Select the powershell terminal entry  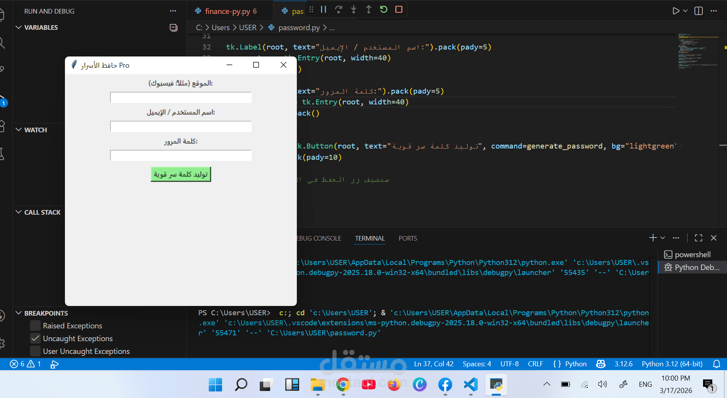692,255
